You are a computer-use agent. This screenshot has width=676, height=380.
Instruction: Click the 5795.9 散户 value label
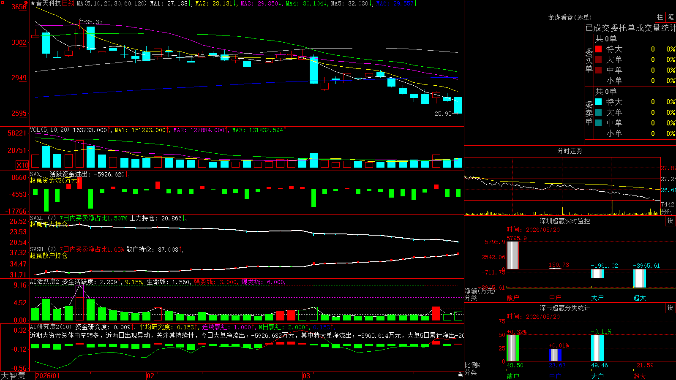tap(517, 238)
